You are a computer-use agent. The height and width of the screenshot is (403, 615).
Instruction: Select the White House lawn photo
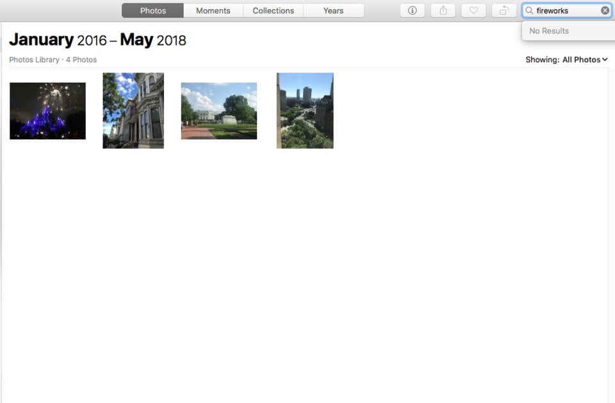(x=219, y=111)
